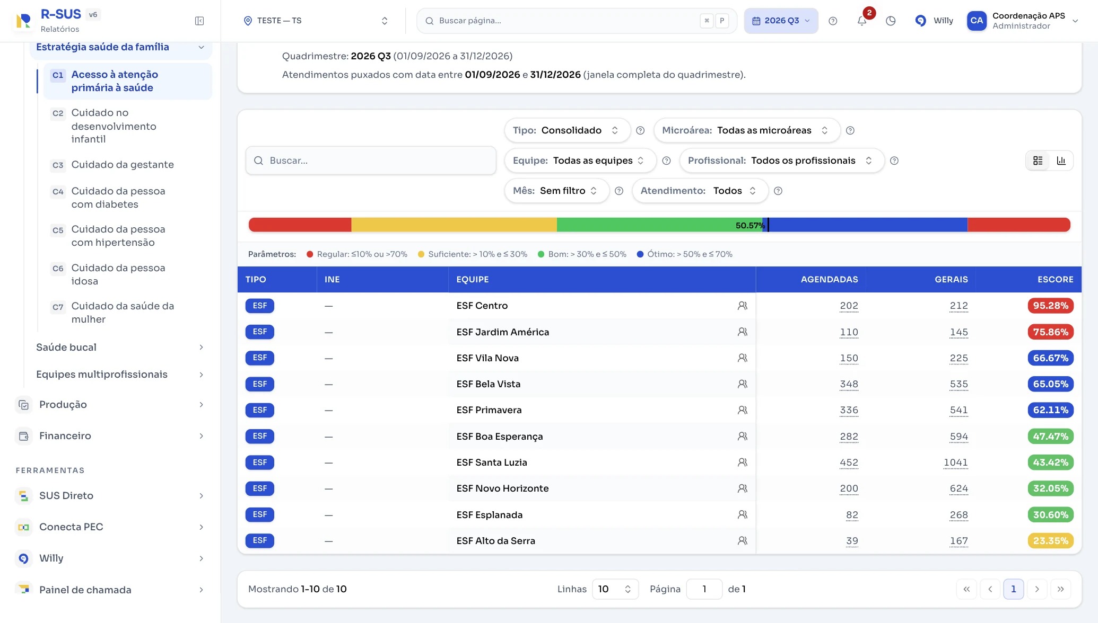Open the TESTE — TS location selector
This screenshot has width=1098, height=623.
click(316, 21)
